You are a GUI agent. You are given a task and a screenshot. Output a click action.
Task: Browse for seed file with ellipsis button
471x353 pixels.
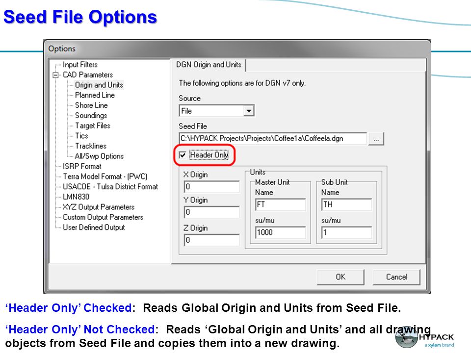tap(376, 139)
